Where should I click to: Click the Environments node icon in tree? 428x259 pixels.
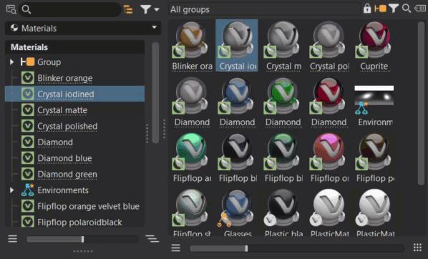[28, 190]
